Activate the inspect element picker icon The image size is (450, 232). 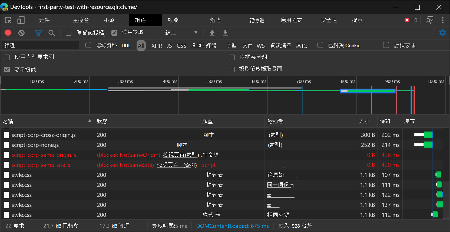pyautogui.click(x=8, y=20)
